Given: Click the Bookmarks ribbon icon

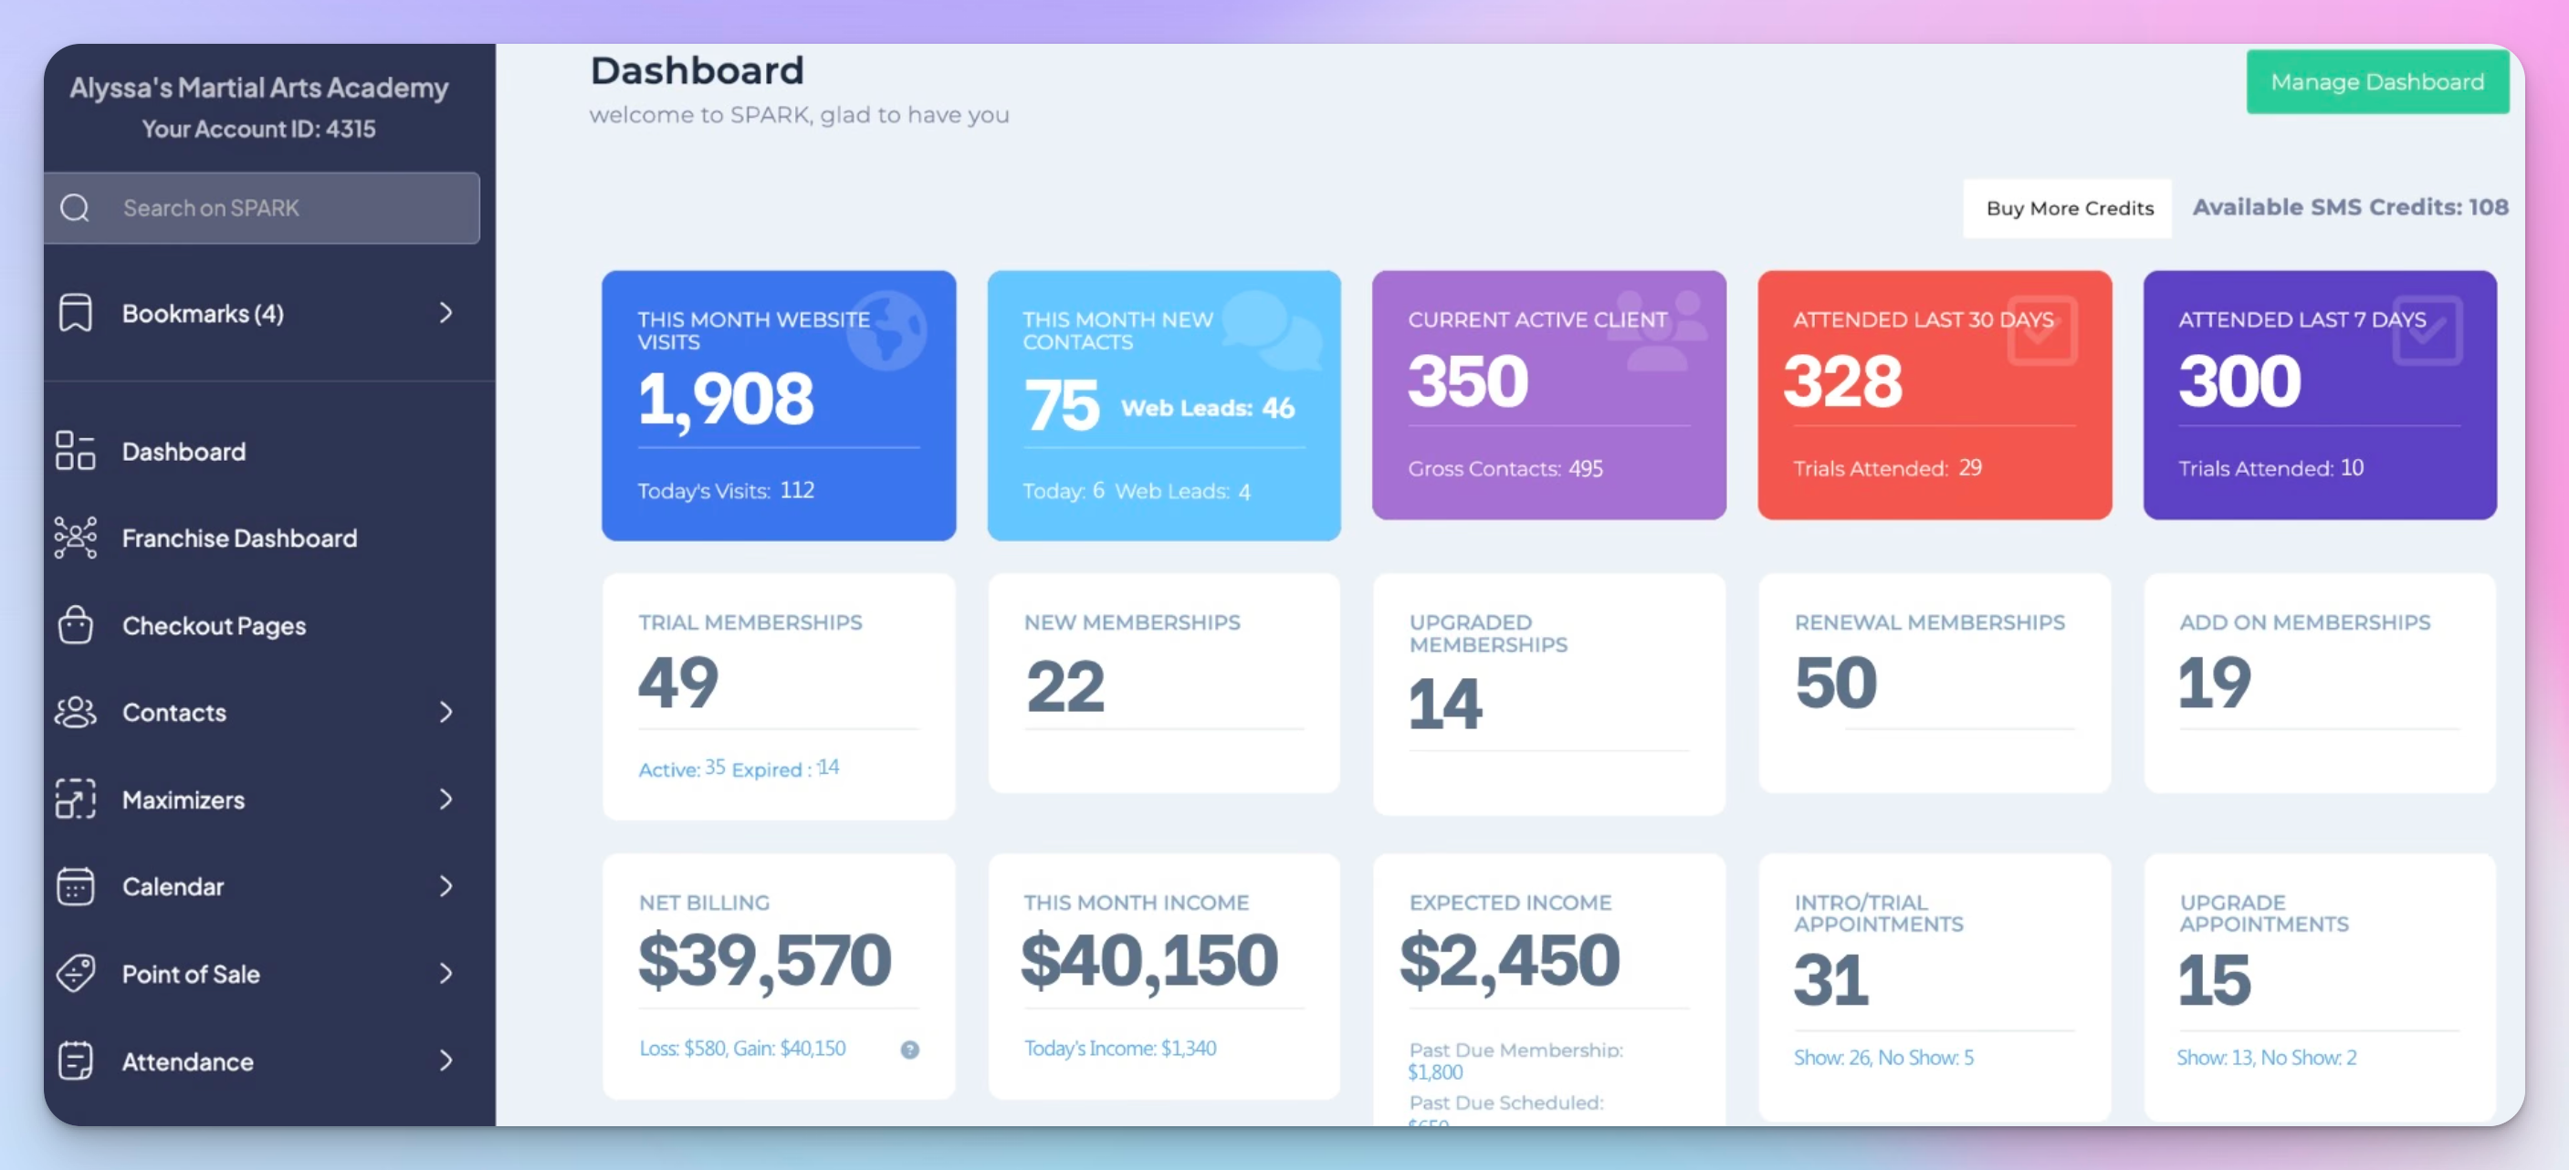Looking at the screenshot, I should [x=75, y=313].
